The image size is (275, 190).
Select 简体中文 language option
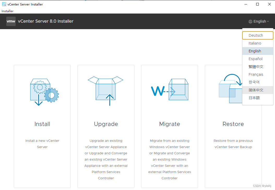click(x=258, y=90)
